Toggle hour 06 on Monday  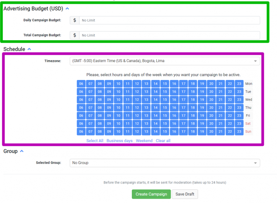(x=81, y=84)
